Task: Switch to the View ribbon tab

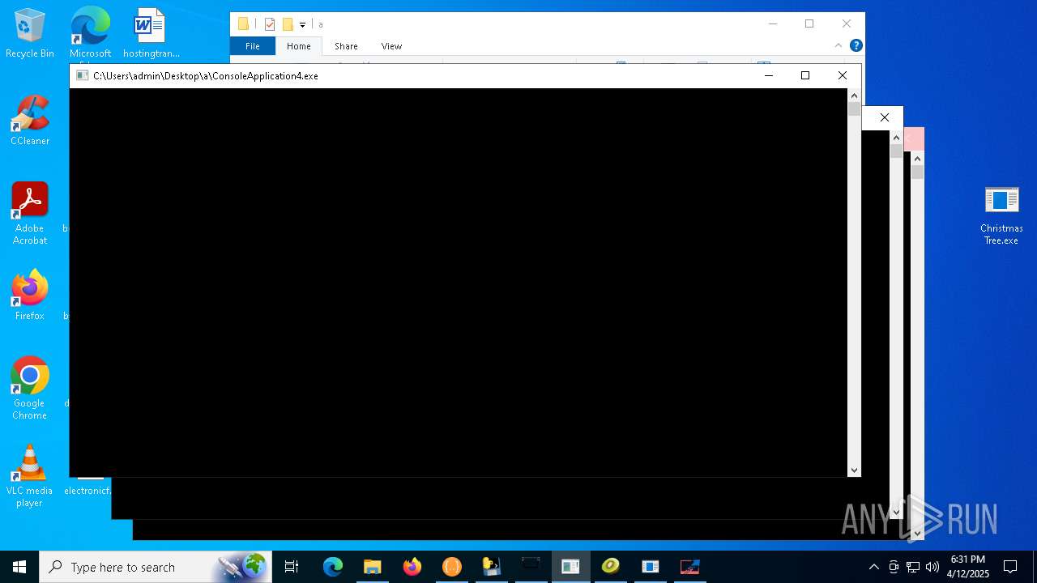Action: [x=391, y=46]
